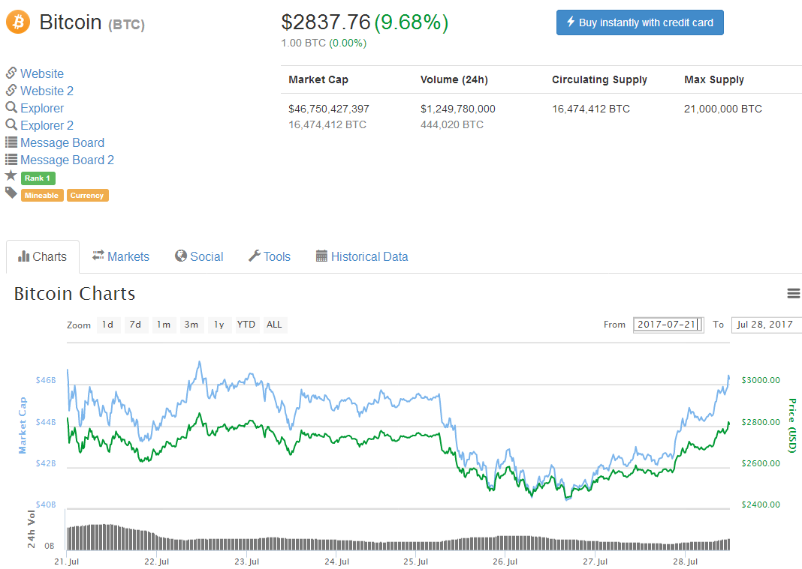Click the orange Bitcoin logo icon
The image size is (802, 569).
pos(18,22)
